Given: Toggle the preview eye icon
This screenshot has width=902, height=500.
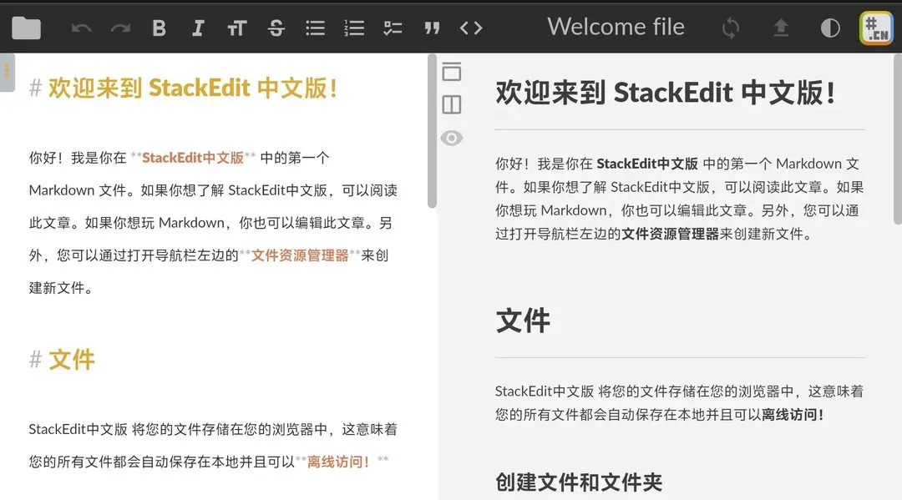Looking at the screenshot, I should click(x=452, y=138).
